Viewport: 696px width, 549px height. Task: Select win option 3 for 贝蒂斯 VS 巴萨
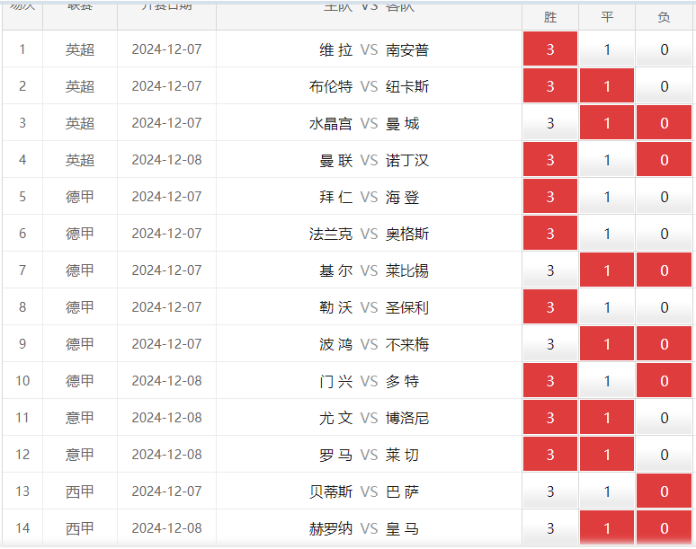[x=550, y=491]
